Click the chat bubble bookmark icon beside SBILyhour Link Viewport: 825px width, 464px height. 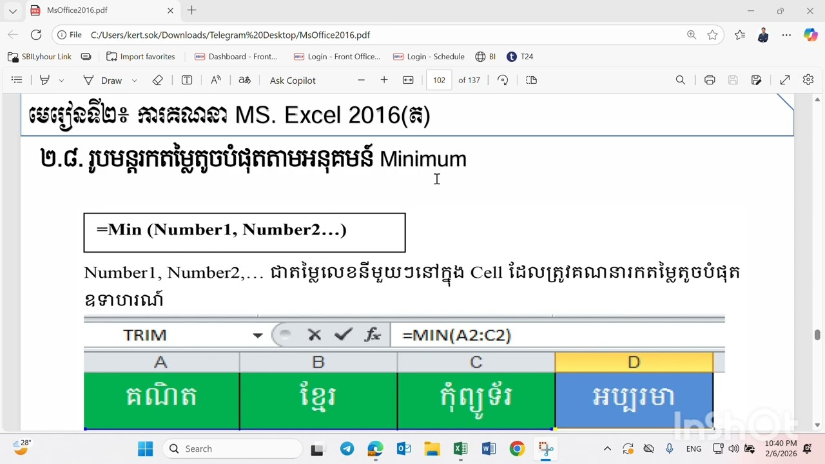[86, 57]
